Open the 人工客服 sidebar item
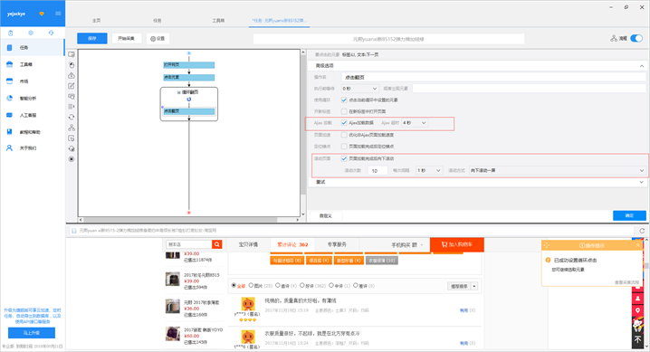650x352 pixels. click(x=33, y=115)
